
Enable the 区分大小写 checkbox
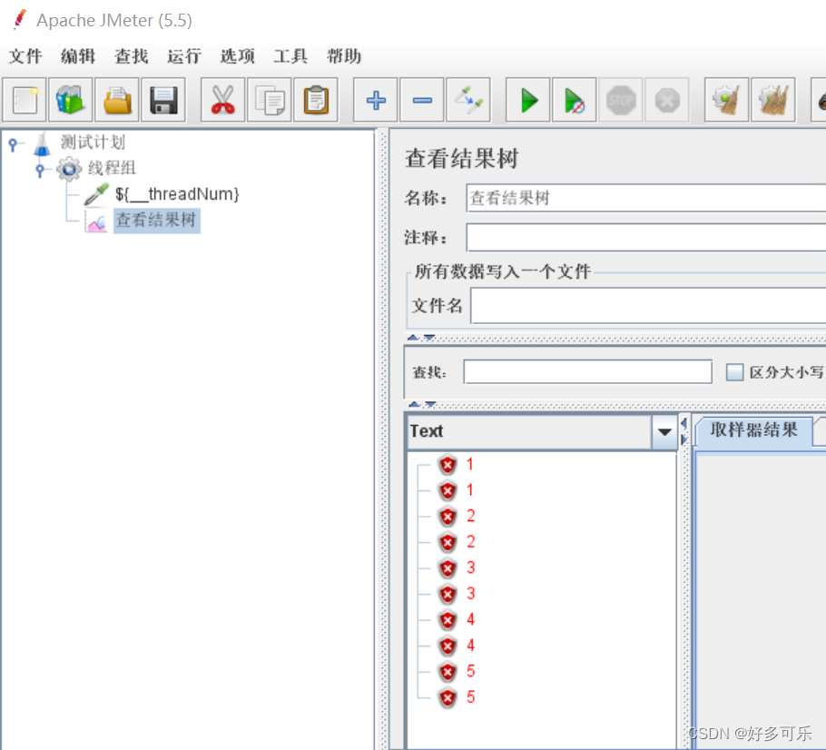click(x=734, y=371)
